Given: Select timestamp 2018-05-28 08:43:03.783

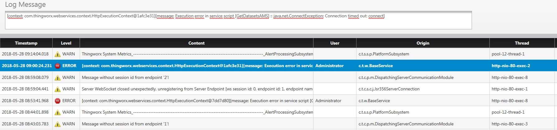Looking at the screenshot, I should pyautogui.click(x=25, y=124).
